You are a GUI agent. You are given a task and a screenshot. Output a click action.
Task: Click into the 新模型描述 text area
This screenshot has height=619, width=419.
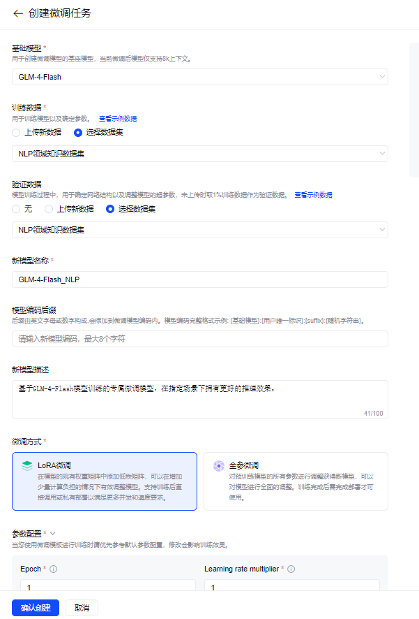pyautogui.click(x=200, y=400)
